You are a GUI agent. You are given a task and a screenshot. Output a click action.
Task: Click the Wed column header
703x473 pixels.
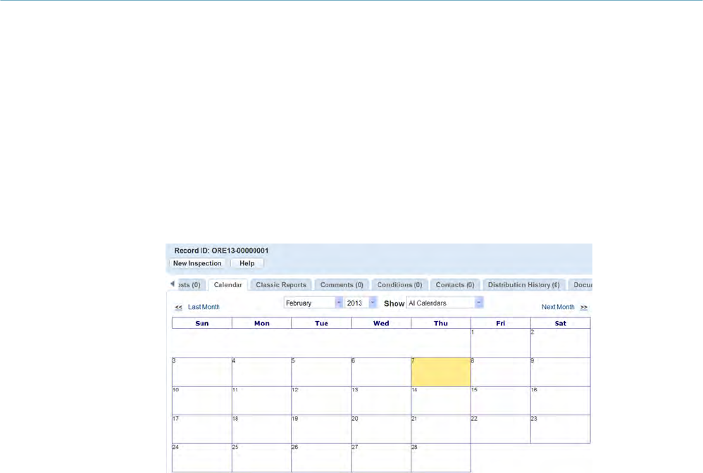click(381, 323)
